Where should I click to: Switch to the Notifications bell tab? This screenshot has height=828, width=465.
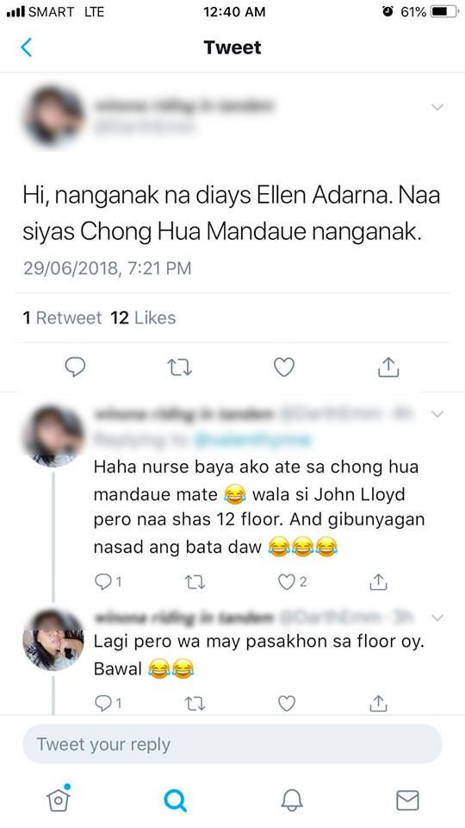tap(292, 800)
